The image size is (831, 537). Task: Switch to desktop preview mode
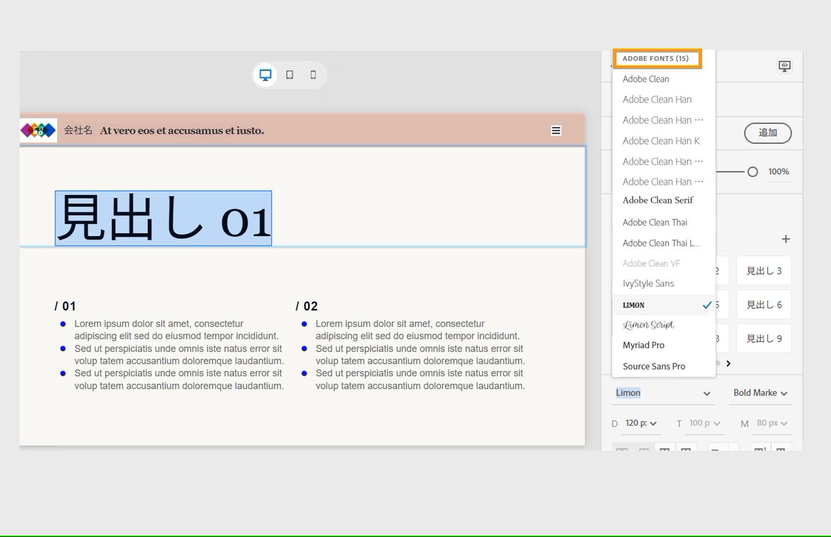(265, 75)
